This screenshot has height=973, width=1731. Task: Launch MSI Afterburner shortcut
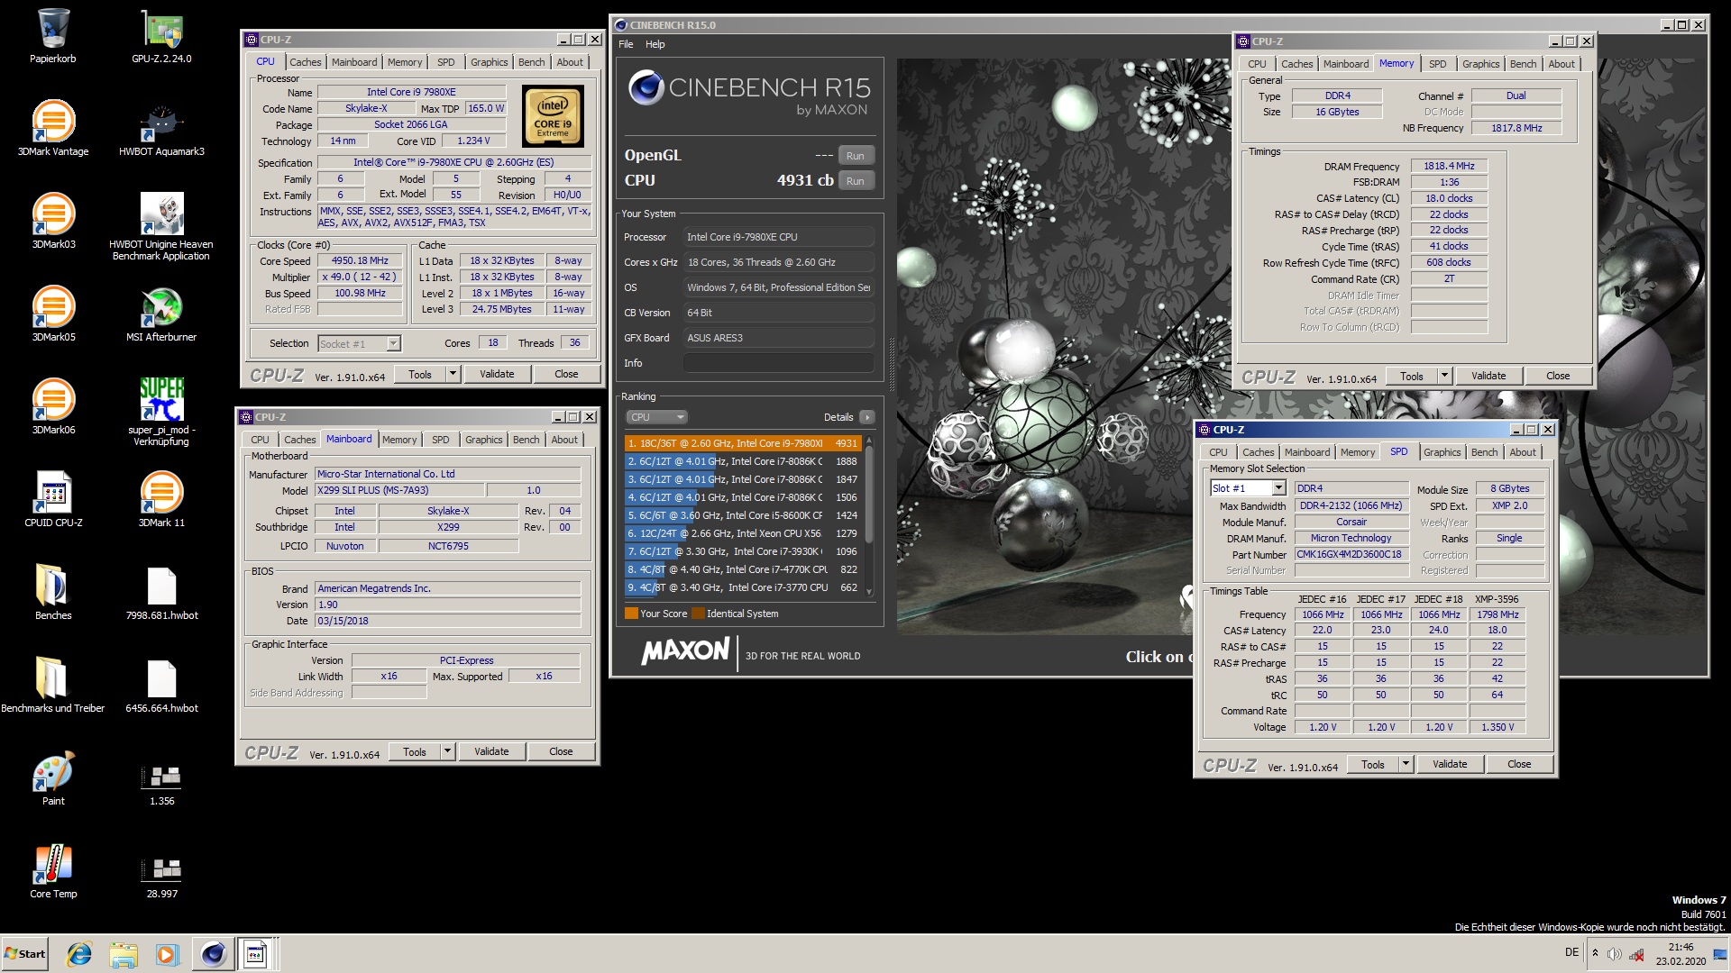coord(161,314)
